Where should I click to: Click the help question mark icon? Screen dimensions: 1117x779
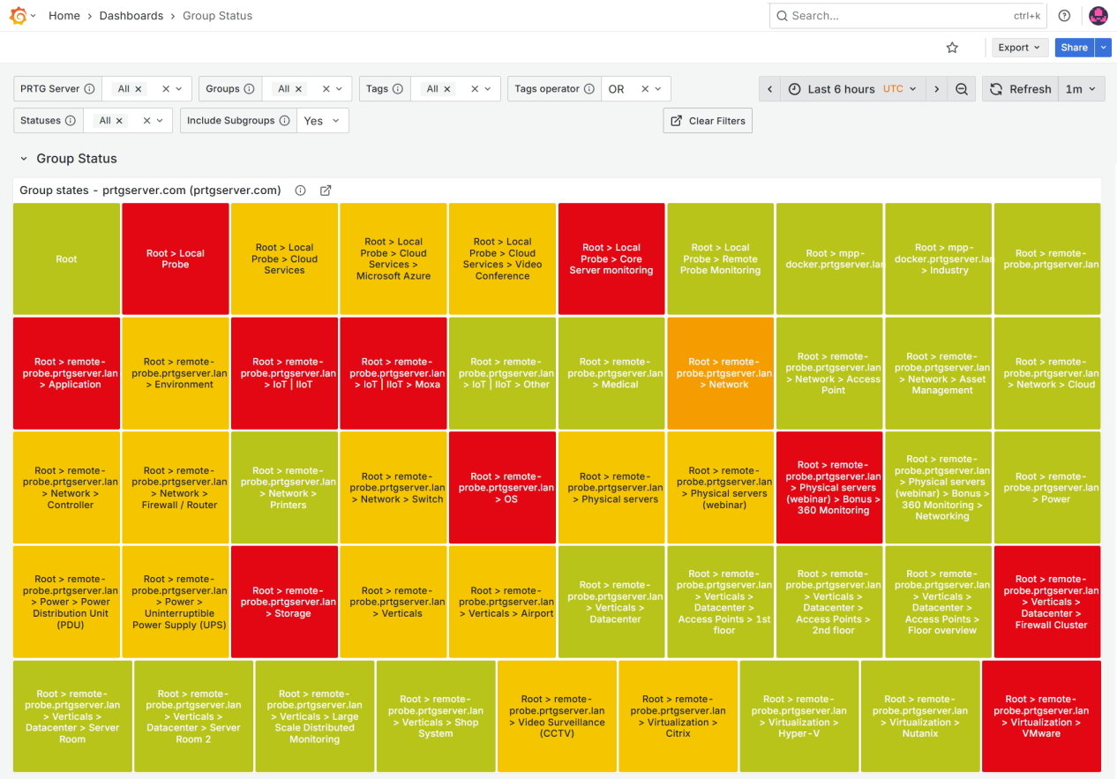(1063, 15)
